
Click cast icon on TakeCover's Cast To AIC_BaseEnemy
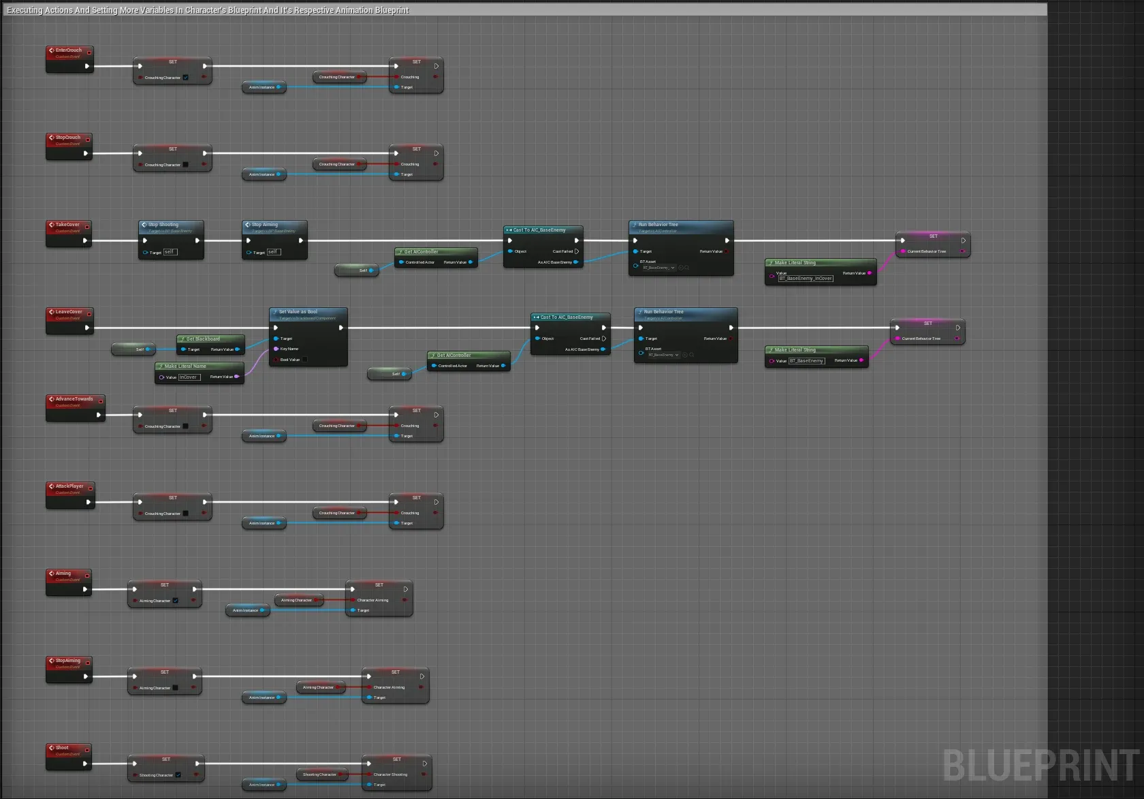(x=509, y=230)
